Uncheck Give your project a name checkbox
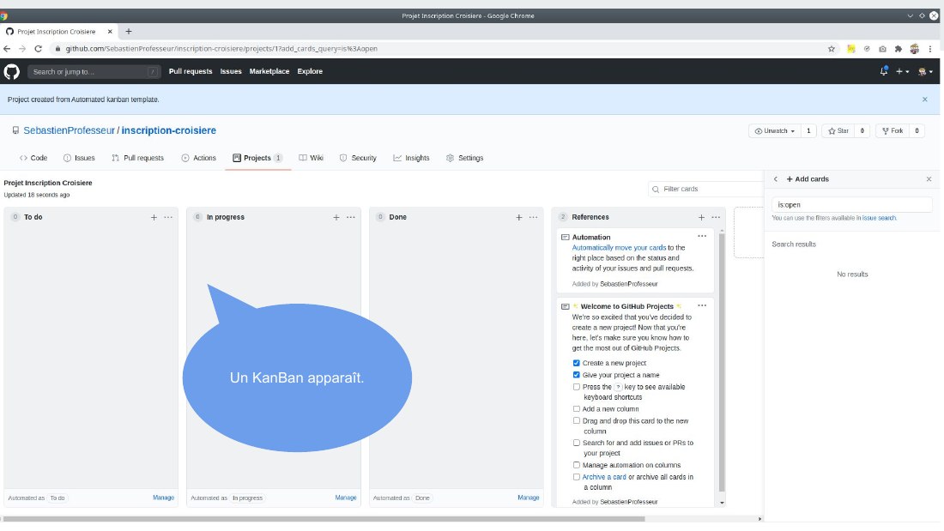This screenshot has width=944, height=531. point(576,375)
